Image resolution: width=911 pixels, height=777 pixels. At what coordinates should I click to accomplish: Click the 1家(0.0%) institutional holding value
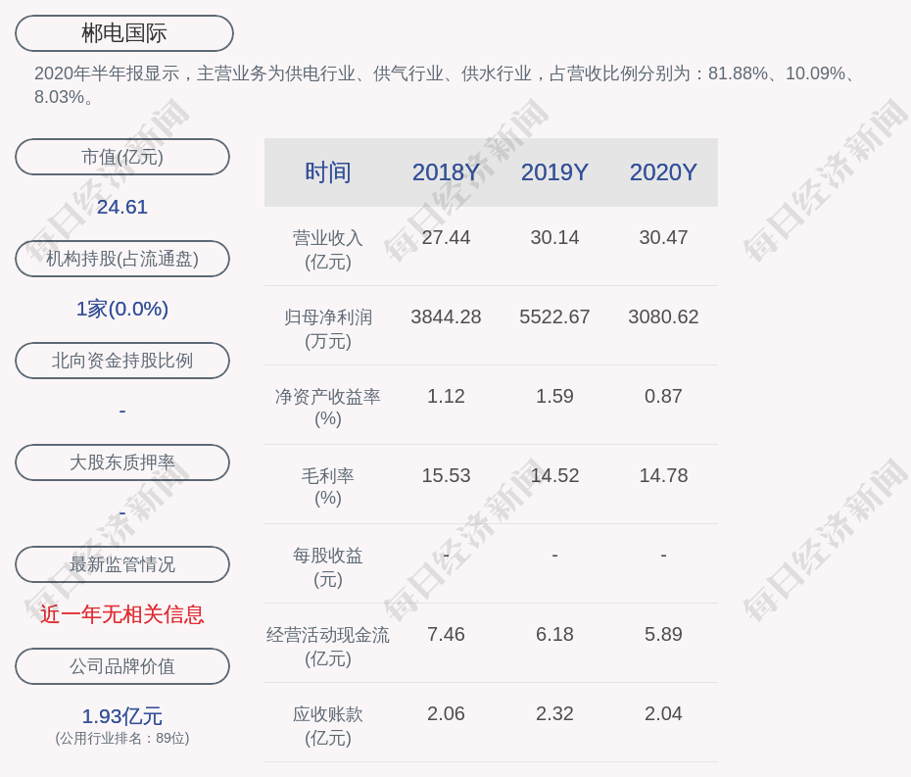click(x=122, y=309)
